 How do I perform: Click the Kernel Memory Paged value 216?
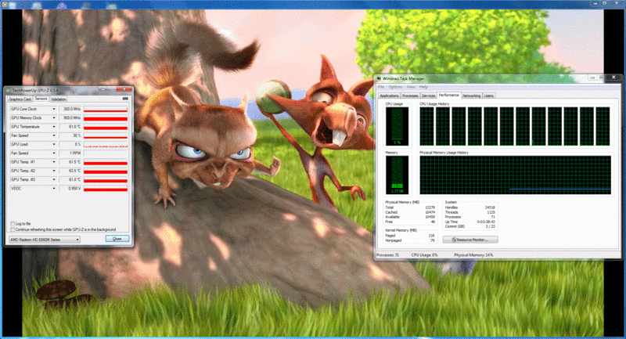tap(431, 236)
